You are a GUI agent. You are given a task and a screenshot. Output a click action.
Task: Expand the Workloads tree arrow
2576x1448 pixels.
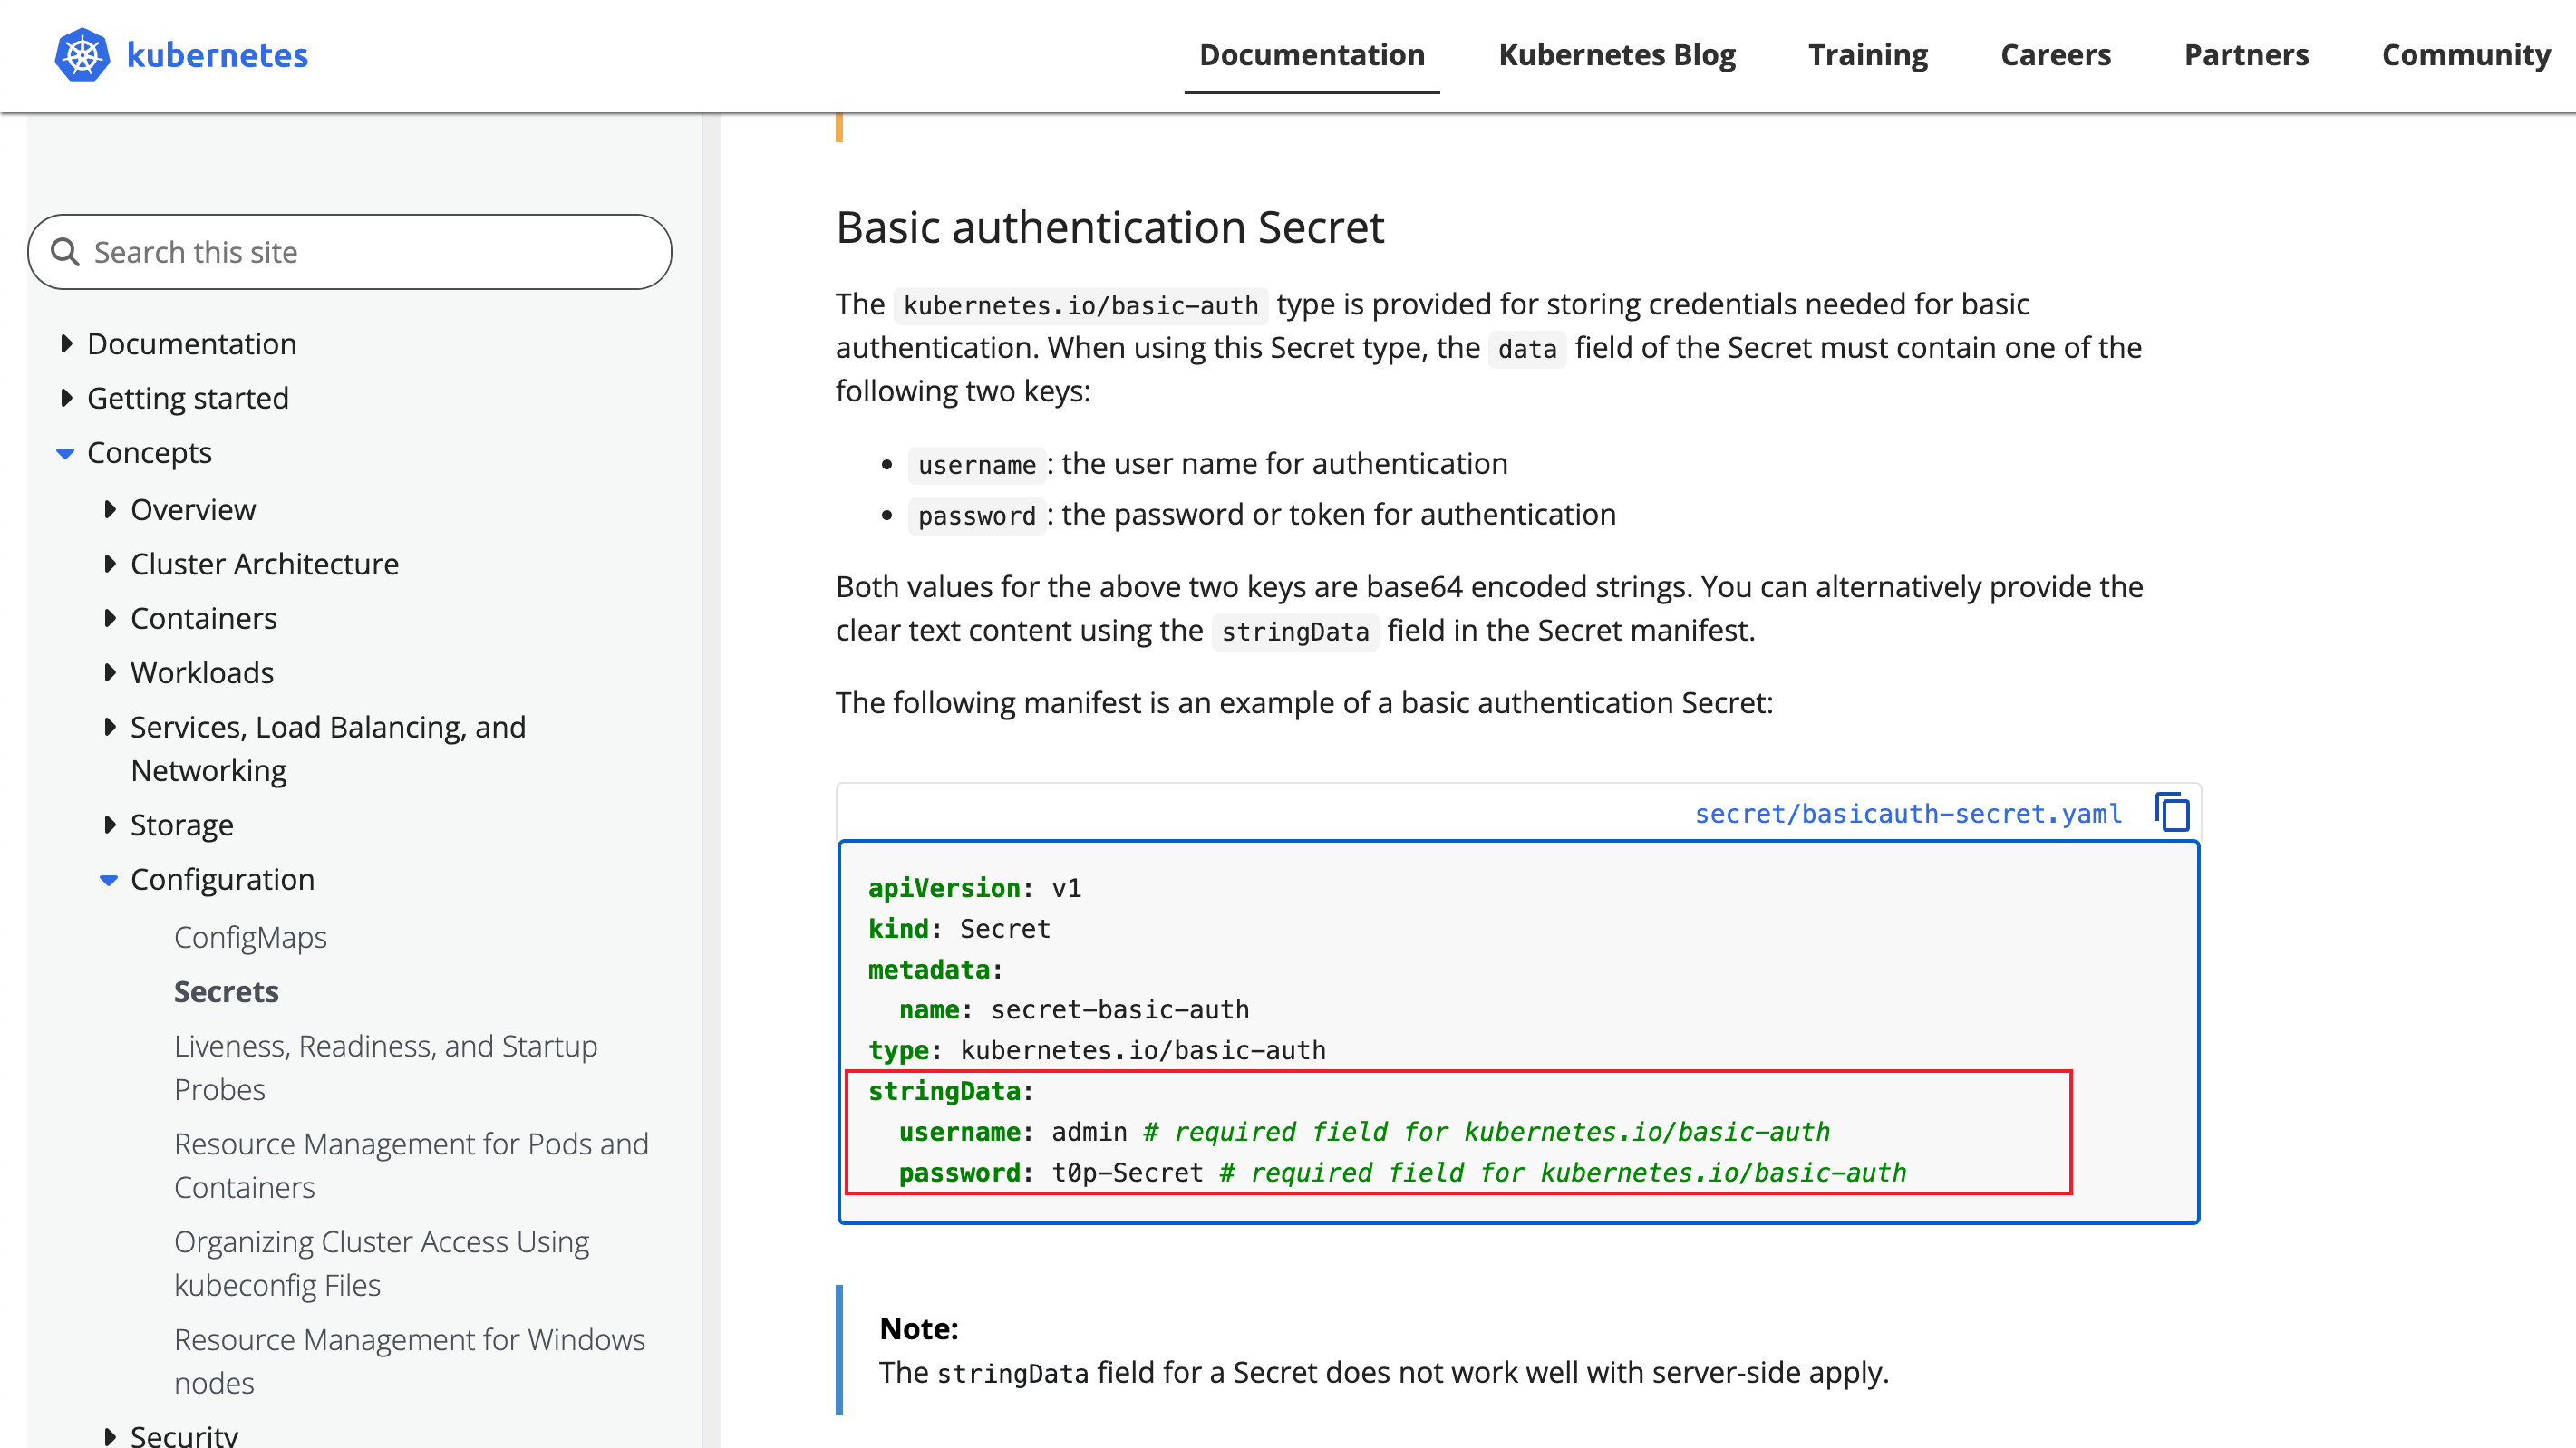[x=109, y=673]
